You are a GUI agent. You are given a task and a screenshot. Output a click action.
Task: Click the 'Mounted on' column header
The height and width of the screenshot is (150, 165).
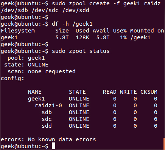(x=147, y=31)
